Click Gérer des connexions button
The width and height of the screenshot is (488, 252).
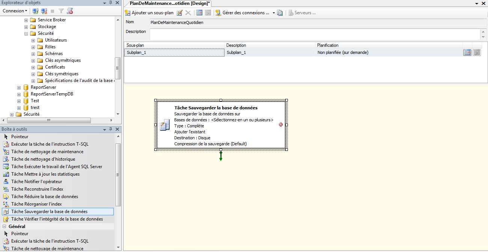click(242, 13)
